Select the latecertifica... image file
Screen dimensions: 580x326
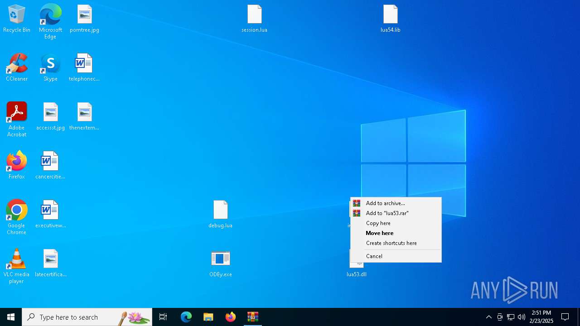coord(50,264)
